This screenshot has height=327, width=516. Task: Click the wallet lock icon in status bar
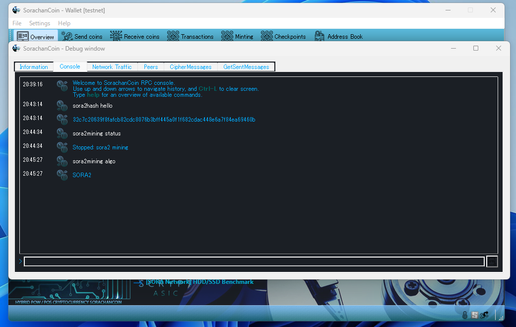point(465,315)
